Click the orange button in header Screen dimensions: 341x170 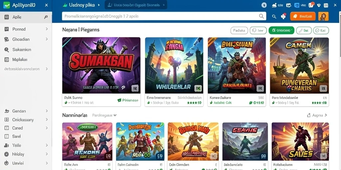click(303, 16)
